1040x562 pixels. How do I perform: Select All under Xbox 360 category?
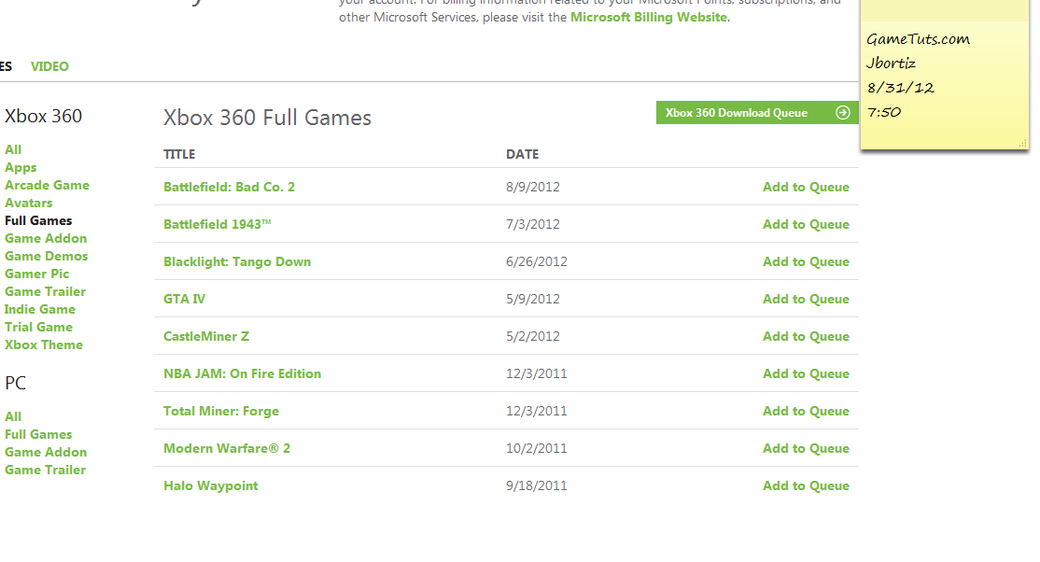click(x=13, y=150)
